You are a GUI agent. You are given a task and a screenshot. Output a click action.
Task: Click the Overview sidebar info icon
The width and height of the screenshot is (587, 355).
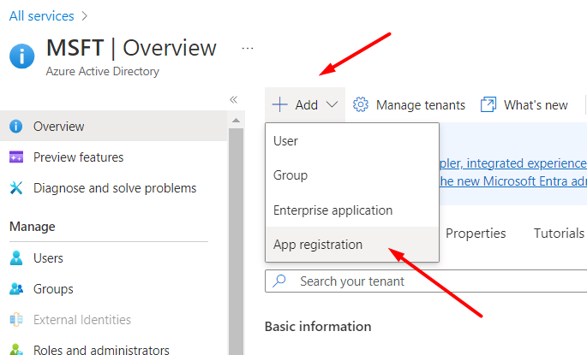(x=15, y=127)
